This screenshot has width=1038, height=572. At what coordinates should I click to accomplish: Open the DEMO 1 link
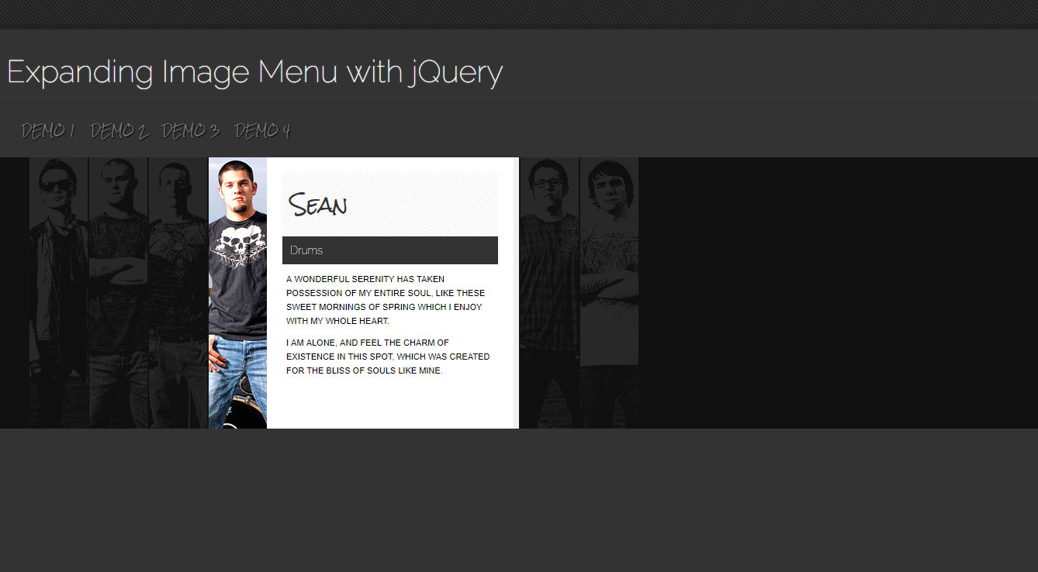pos(47,131)
